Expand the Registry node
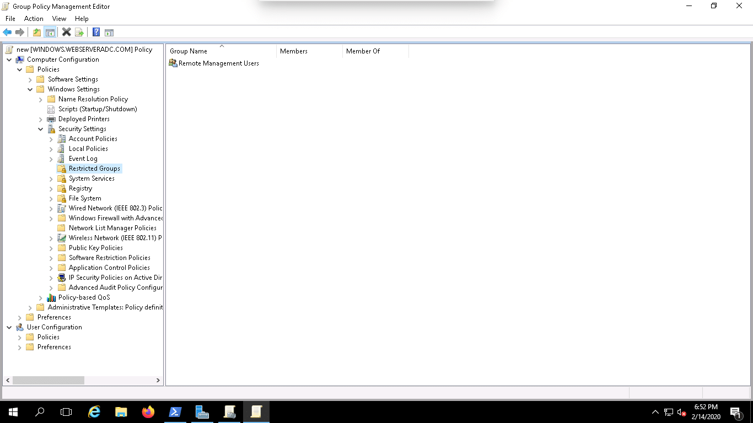Viewport: 753px width, 423px height. (x=51, y=188)
